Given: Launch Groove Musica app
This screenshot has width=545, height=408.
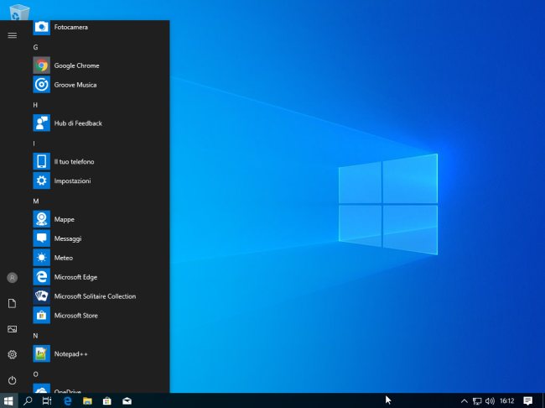Looking at the screenshot, I should click(75, 85).
